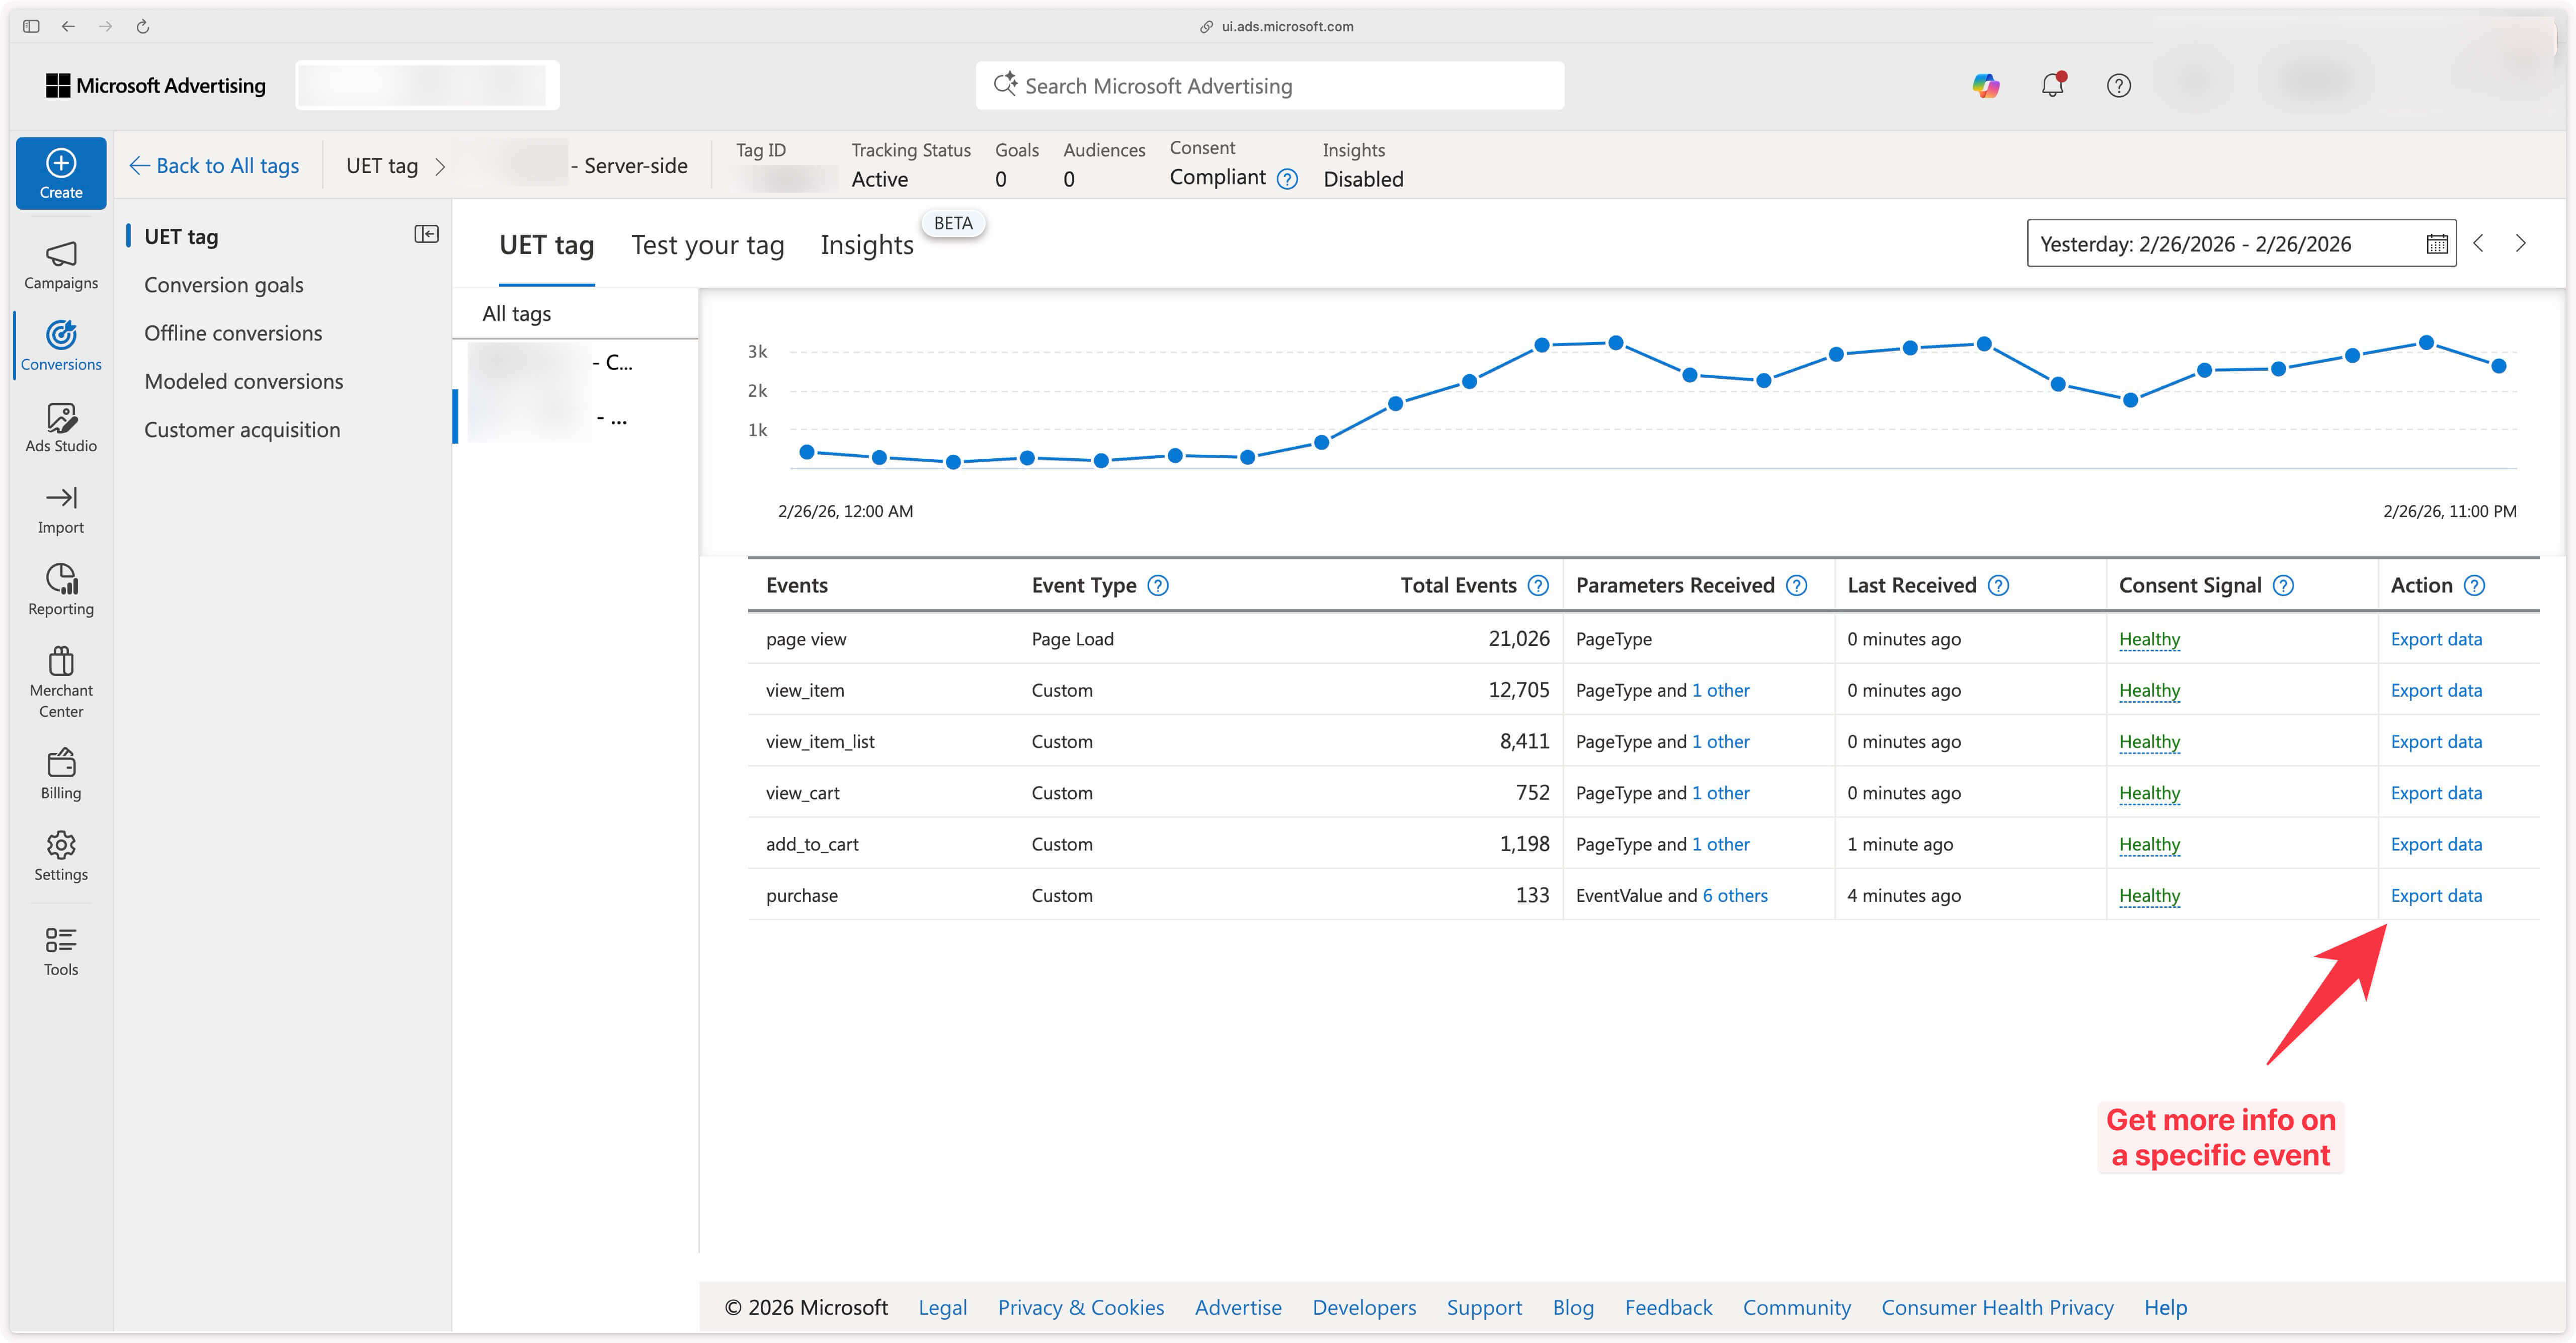The height and width of the screenshot is (1343, 2576).
Task: Click the highest data point on chart
Action: click(2425, 343)
